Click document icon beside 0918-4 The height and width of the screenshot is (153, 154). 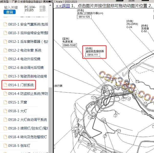click(5, 137)
